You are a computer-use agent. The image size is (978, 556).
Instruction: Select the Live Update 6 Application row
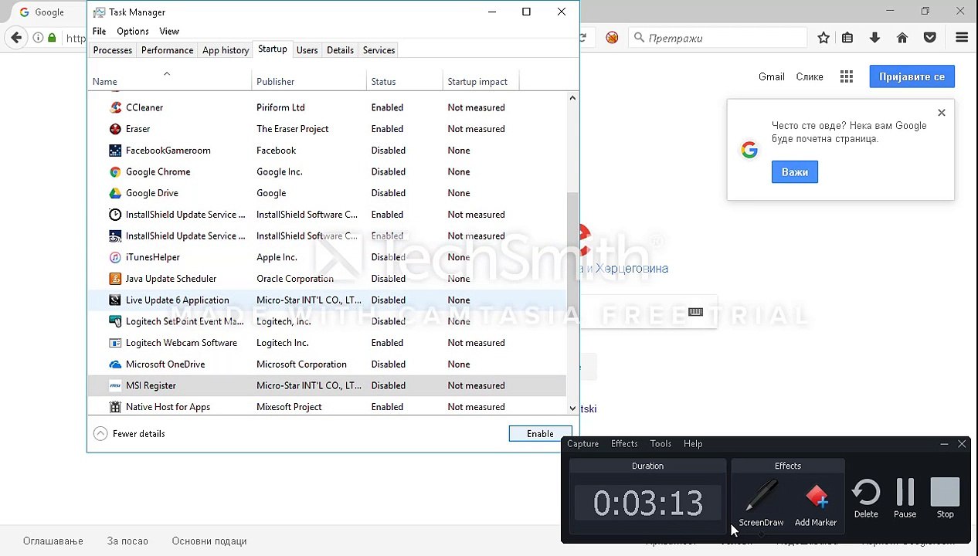(327, 300)
